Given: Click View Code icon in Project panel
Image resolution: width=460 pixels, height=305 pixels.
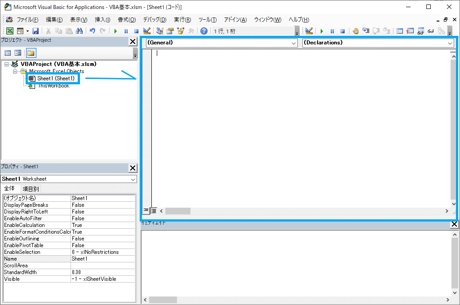Looking at the screenshot, I should click(x=8, y=53).
